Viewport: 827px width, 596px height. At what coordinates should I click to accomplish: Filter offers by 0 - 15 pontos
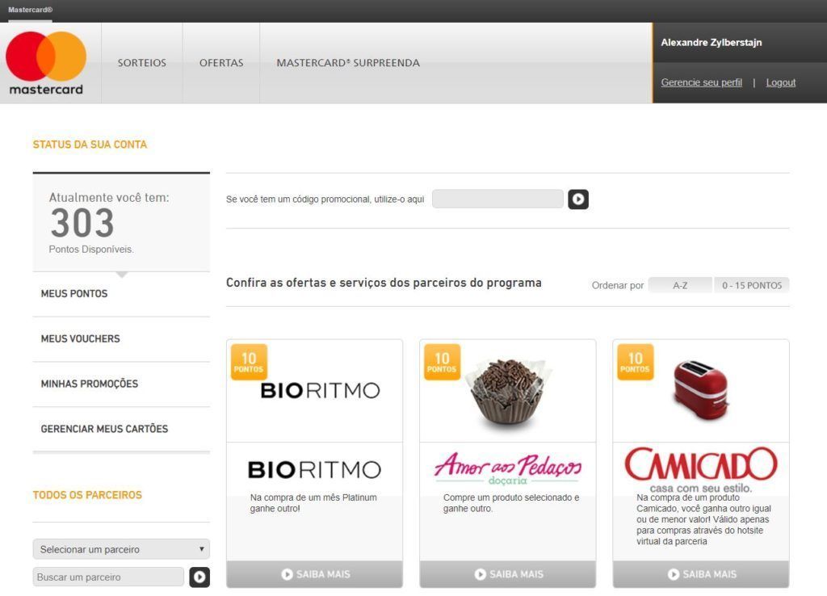pos(752,285)
